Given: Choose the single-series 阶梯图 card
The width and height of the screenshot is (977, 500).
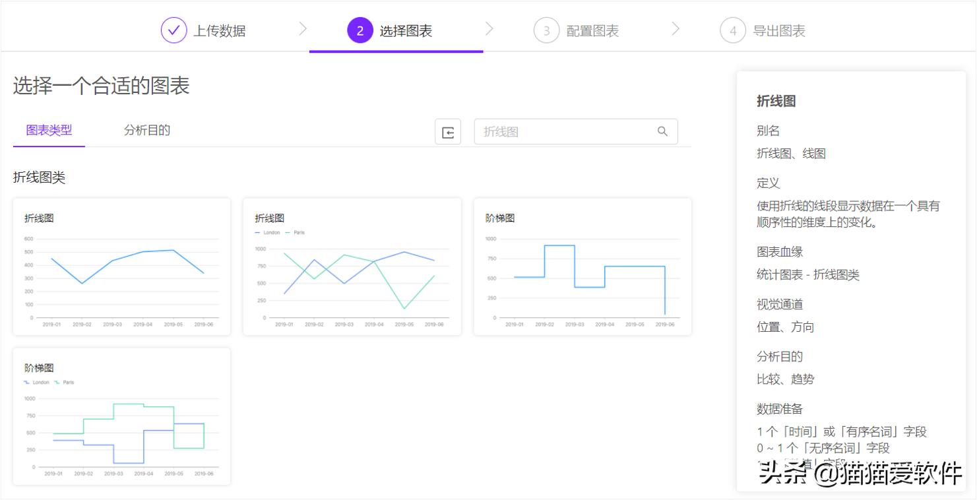Looking at the screenshot, I should tap(582, 266).
